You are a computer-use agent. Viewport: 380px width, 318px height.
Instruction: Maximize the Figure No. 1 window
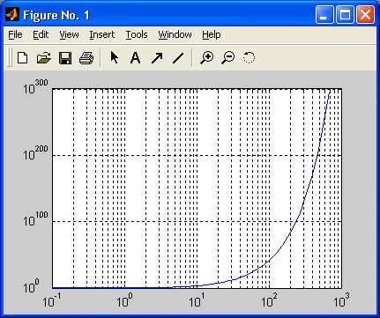(x=345, y=14)
